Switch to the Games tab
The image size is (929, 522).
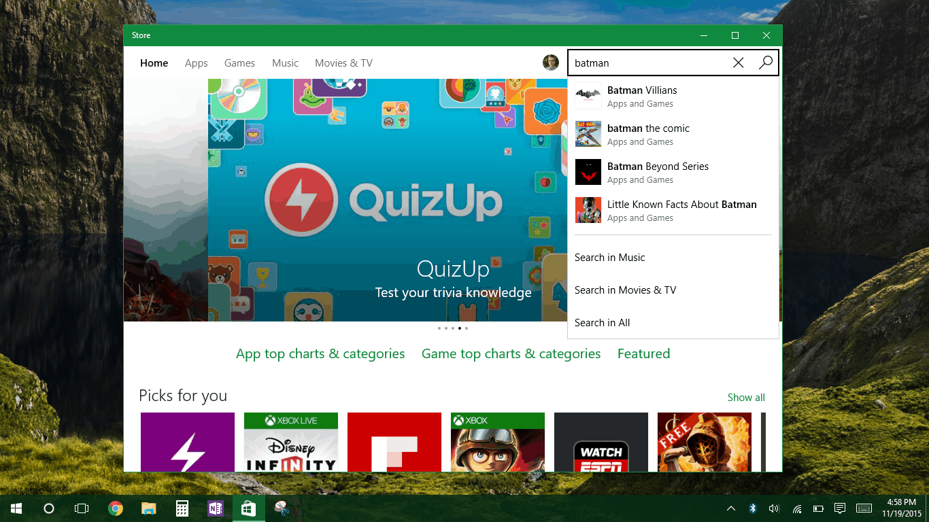click(239, 63)
